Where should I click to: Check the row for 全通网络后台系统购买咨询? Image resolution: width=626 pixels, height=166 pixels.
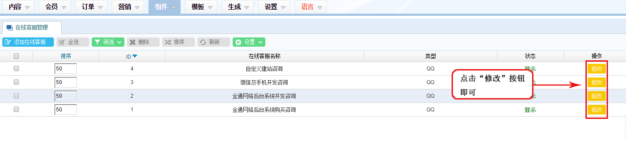click(16, 110)
